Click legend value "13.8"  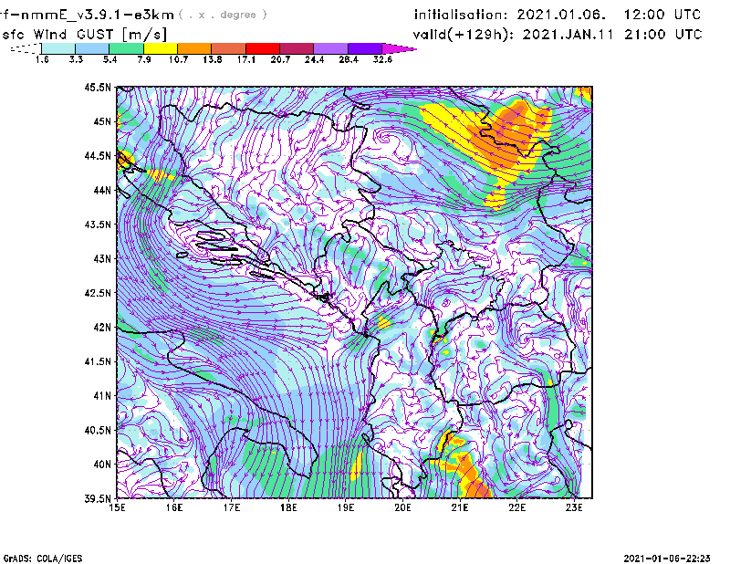(212, 59)
